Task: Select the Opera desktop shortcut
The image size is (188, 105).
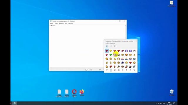Action: [74, 93]
